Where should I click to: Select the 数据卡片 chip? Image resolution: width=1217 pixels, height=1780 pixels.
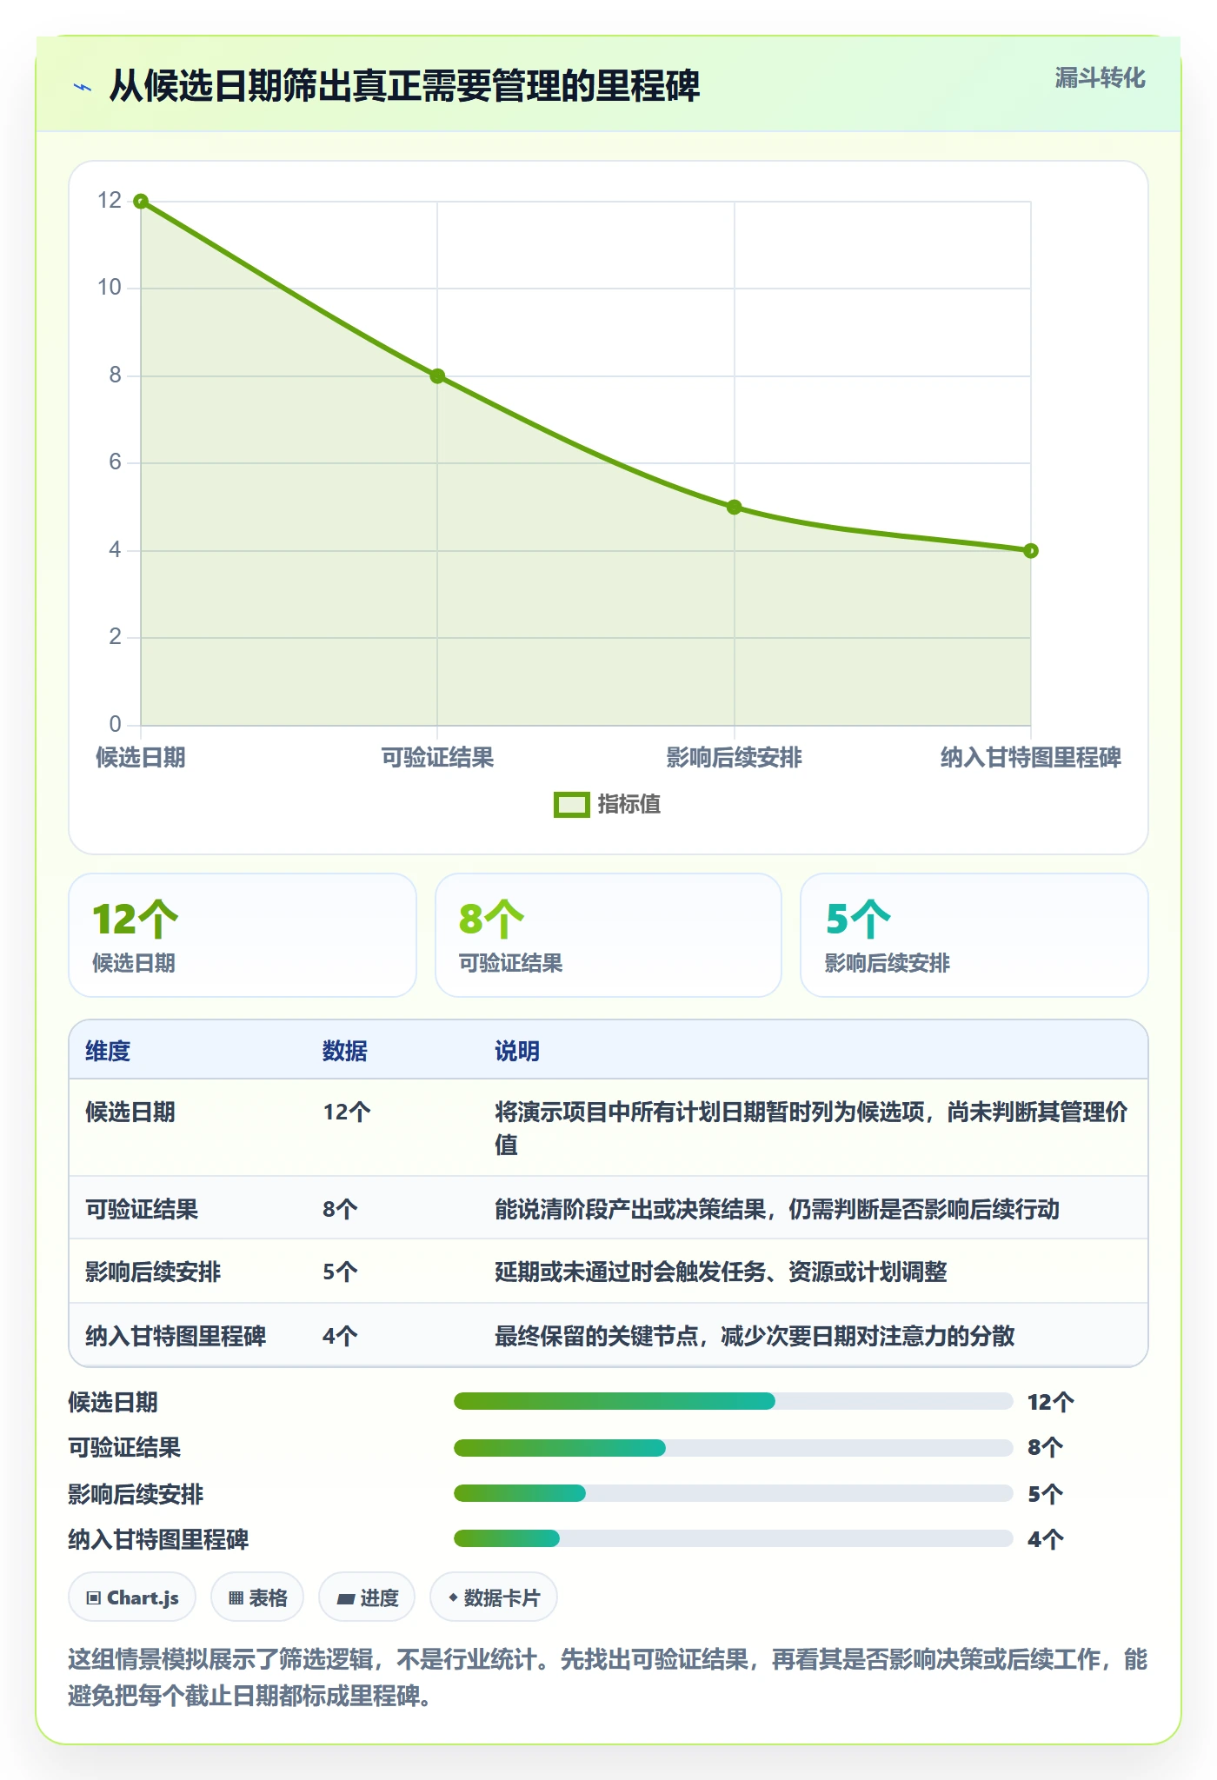click(494, 1597)
